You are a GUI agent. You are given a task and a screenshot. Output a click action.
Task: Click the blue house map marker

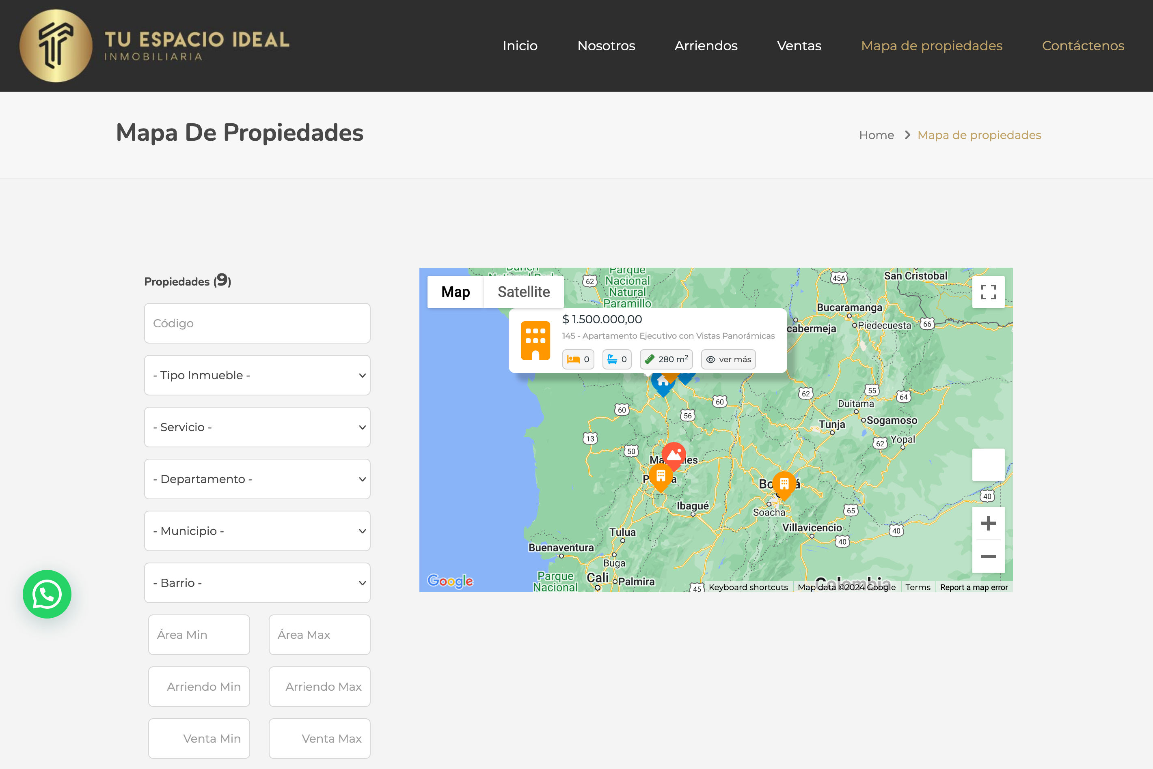(x=662, y=384)
